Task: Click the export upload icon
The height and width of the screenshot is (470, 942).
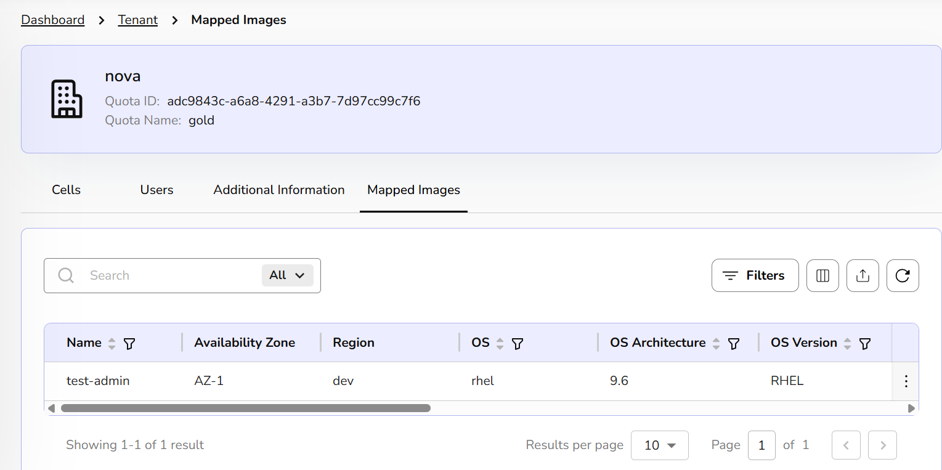Action: coord(863,275)
